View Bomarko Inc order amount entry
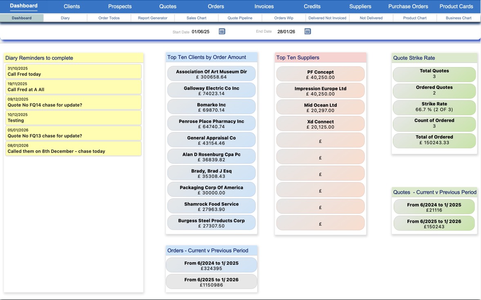 click(211, 106)
